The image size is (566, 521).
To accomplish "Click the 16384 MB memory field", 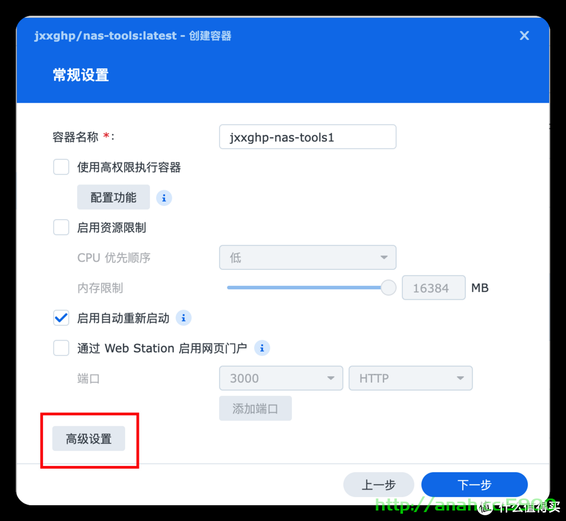I will [433, 288].
